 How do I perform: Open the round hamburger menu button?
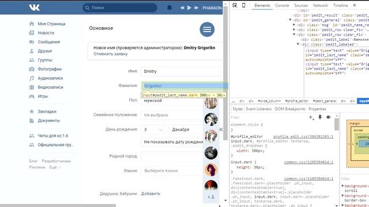pos(207,29)
